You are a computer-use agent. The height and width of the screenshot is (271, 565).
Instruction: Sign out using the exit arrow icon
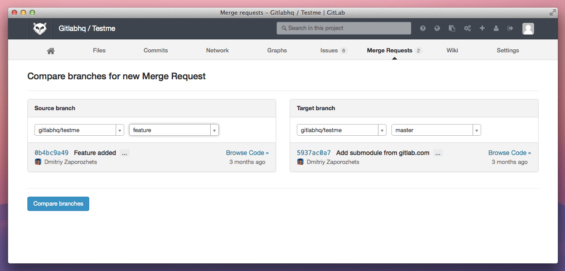(x=510, y=28)
